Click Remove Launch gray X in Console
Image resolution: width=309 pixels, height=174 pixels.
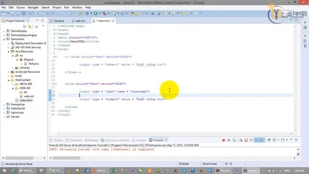(x=229, y=140)
